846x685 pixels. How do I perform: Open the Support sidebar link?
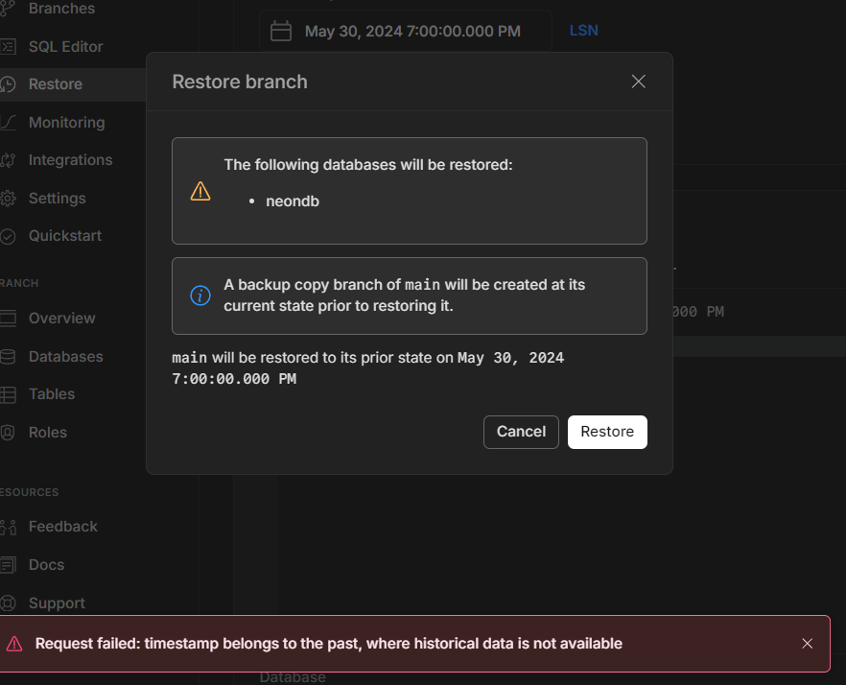point(57,603)
